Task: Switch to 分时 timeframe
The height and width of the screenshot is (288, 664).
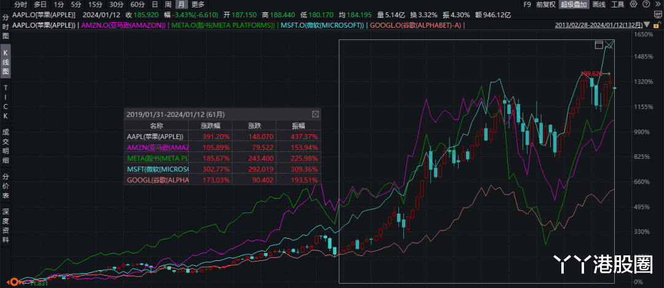Action: coord(20,5)
